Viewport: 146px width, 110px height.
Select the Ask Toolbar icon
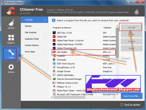[x=54, y=52]
